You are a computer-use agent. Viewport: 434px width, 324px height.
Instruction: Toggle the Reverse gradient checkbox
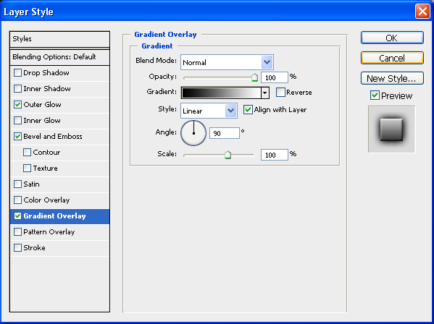(x=280, y=93)
